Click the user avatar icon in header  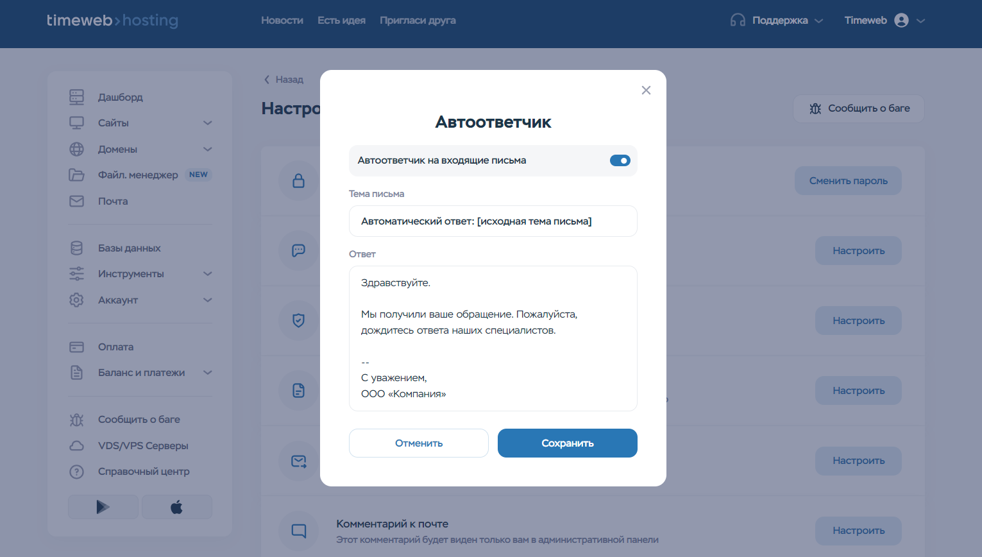[901, 21]
